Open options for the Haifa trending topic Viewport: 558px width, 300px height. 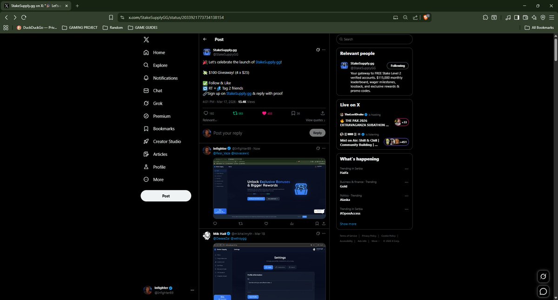(407, 169)
